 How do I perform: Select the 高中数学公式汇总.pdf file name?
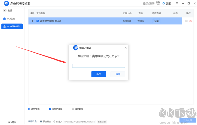coord(51,21)
